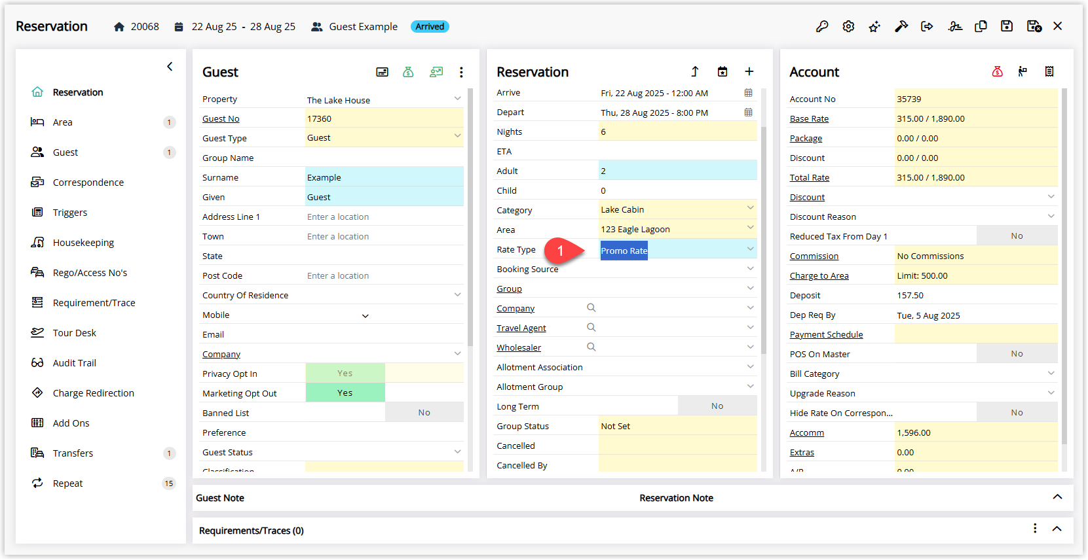Click the Charge to Area link
Screen dimensions: 1088x560
point(819,276)
